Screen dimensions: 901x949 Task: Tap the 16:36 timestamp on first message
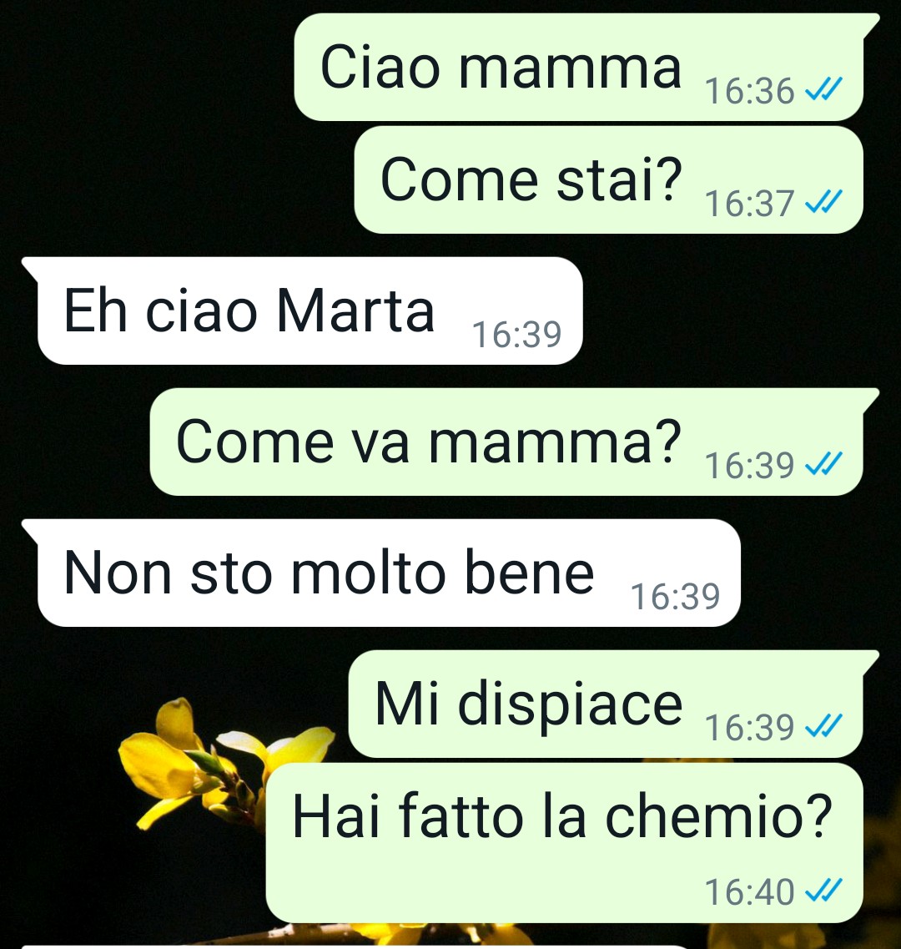[750, 91]
